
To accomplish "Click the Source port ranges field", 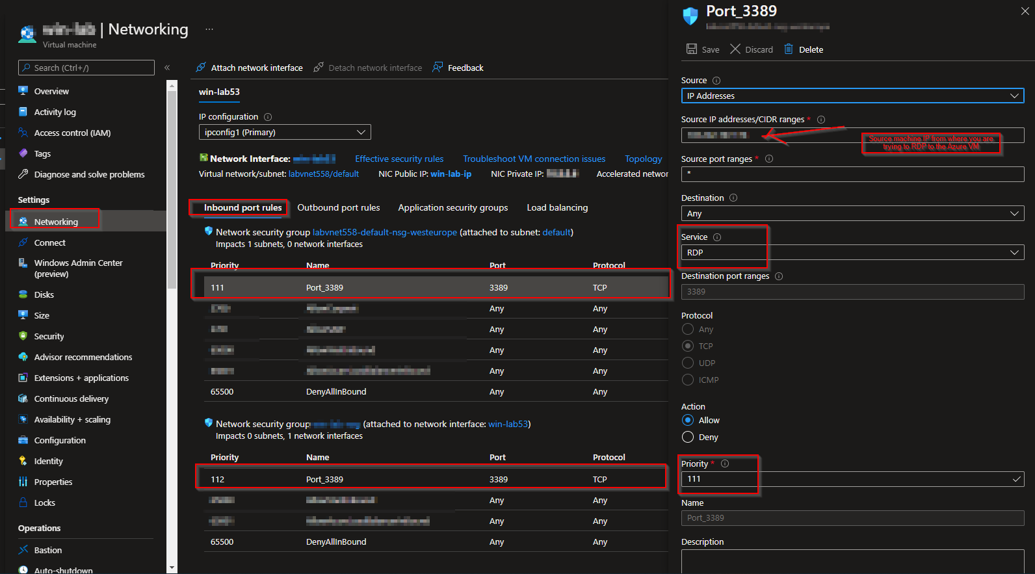I will click(852, 174).
